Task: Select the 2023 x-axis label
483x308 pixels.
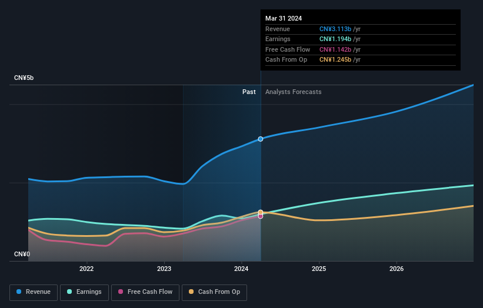Action: 164,269
